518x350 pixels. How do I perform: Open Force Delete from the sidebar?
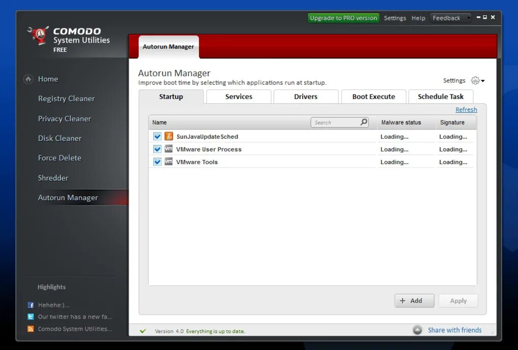(x=60, y=158)
